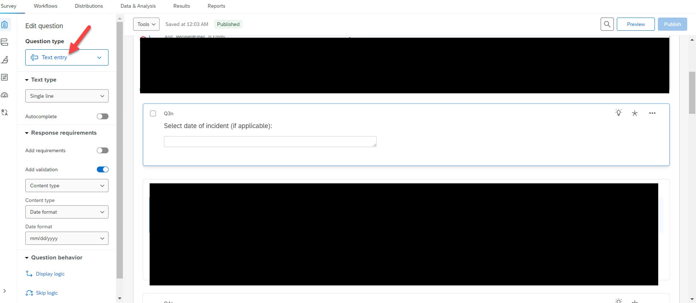Expand the left sidebar chevron

4,291
